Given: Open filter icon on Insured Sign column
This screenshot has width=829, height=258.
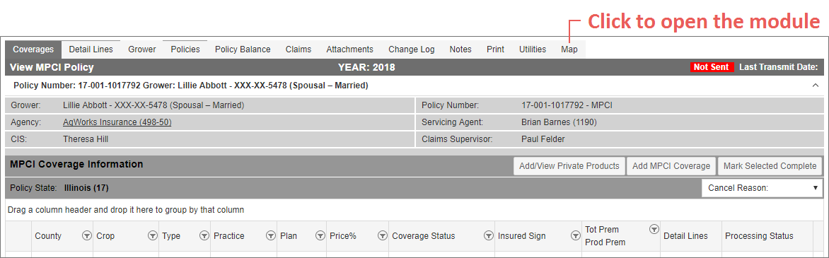Looking at the screenshot, I should [574, 236].
